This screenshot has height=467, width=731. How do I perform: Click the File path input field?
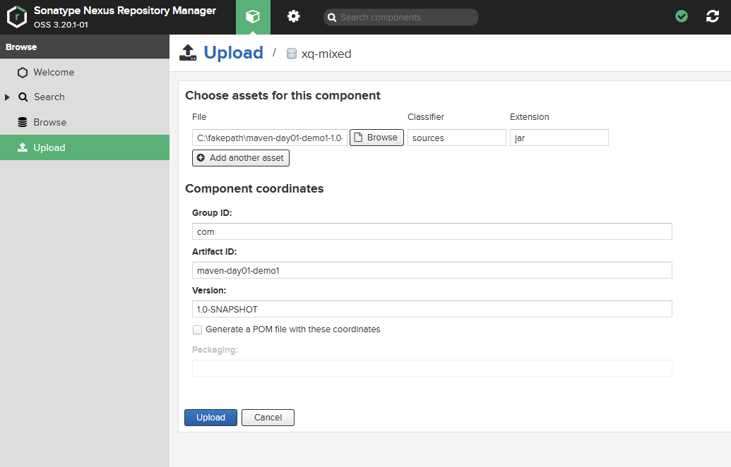(x=270, y=138)
